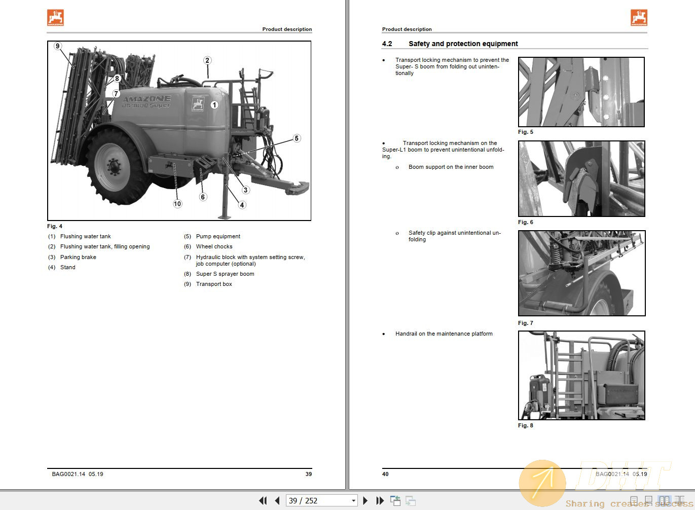
Task: Click the Fig. 7 safety clip photo
Action: click(x=581, y=273)
